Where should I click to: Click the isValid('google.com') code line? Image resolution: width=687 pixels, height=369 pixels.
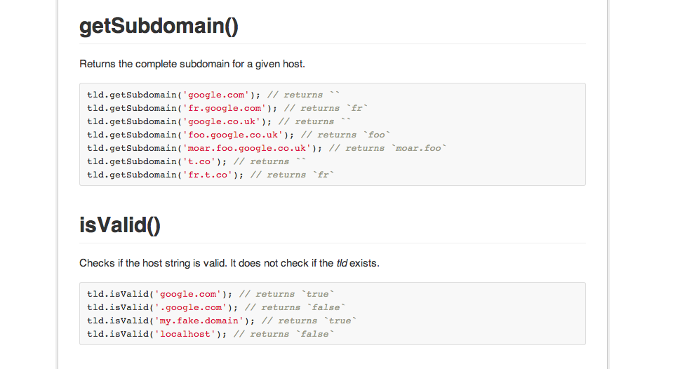[211, 294]
